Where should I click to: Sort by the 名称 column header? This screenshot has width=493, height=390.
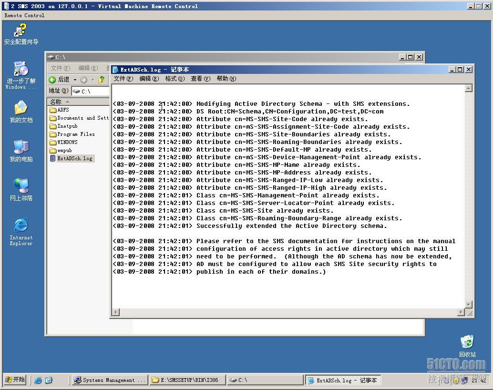(x=78, y=102)
